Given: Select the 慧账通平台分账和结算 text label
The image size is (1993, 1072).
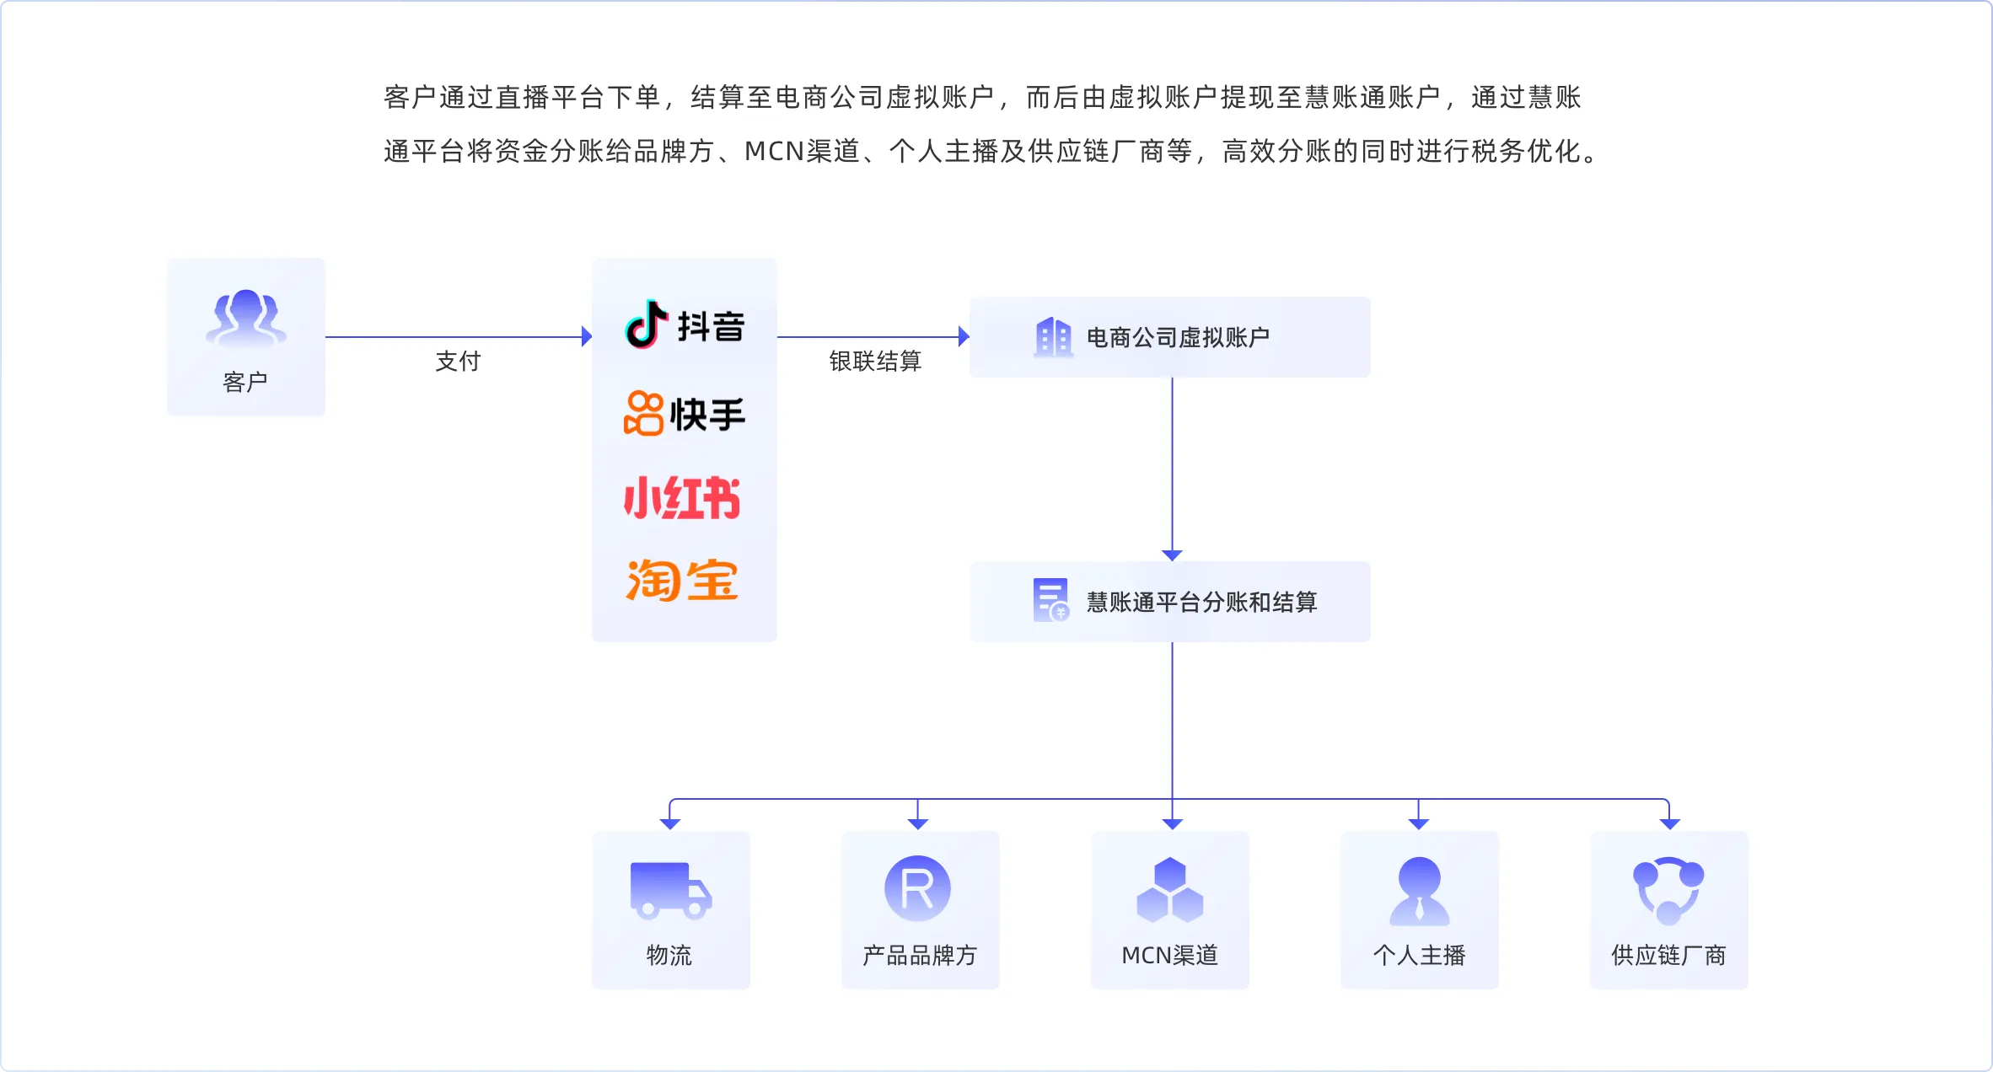Looking at the screenshot, I should coord(1201,603).
